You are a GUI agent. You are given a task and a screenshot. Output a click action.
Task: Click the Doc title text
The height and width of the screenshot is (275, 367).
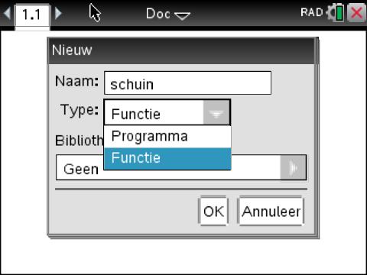pos(158,14)
